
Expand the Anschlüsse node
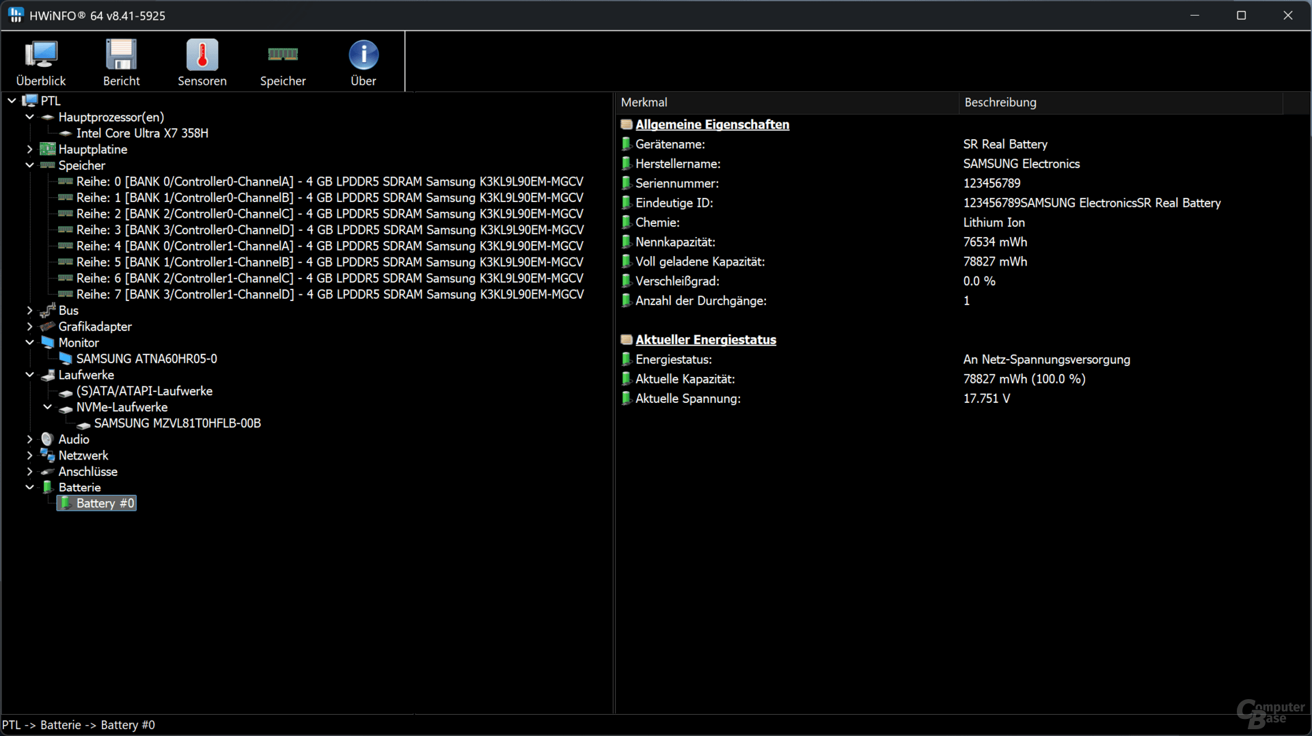(x=29, y=471)
